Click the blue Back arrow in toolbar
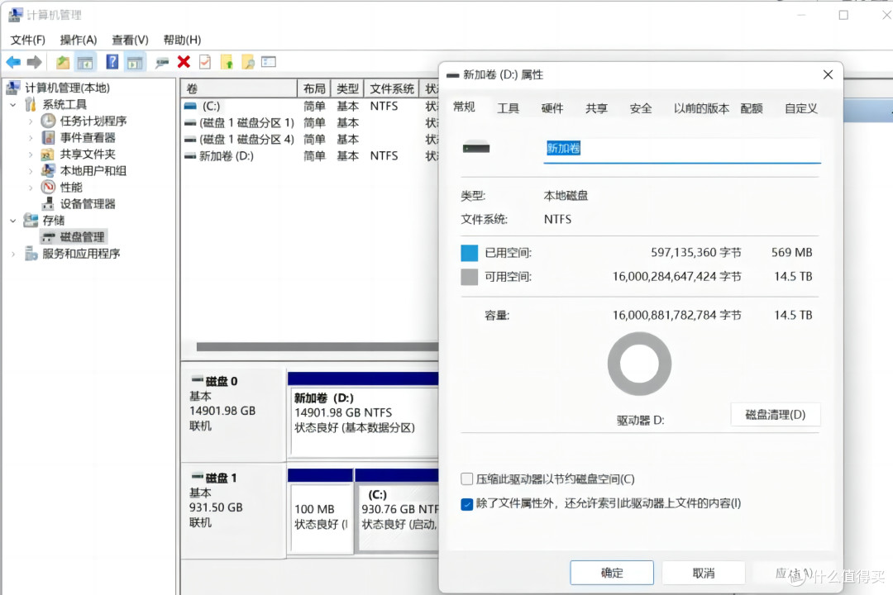This screenshot has width=893, height=595. coord(13,62)
